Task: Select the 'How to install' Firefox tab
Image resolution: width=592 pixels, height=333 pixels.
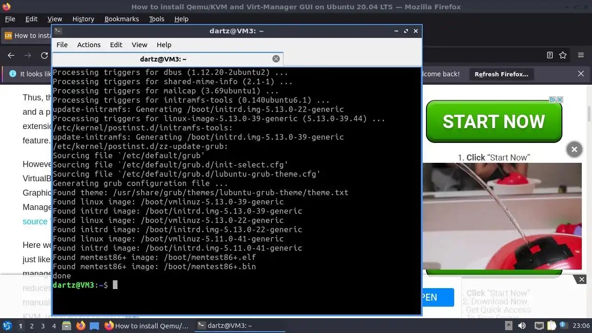Action: tap(27, 36)
